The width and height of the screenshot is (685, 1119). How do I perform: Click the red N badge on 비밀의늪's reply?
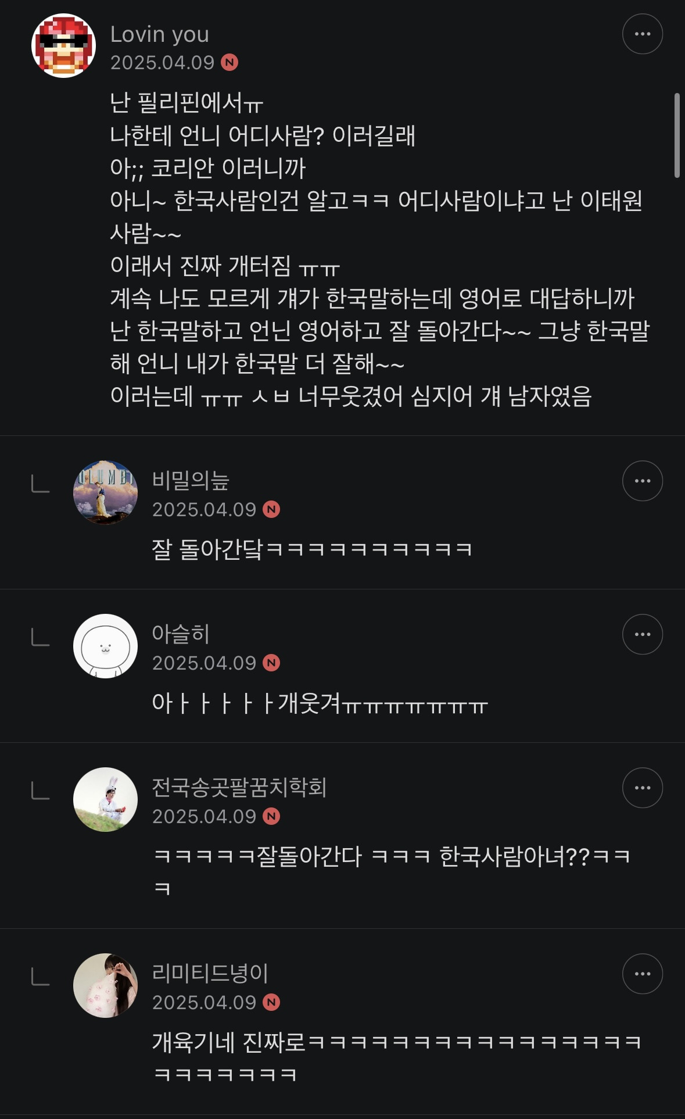coord(271,510)
